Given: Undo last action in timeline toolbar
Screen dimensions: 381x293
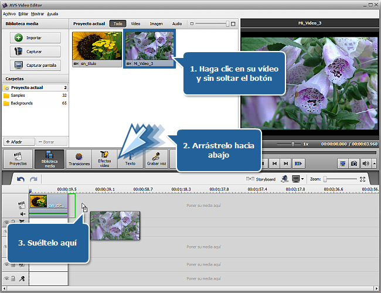Looking at the screenshot, I should point(21,179).
